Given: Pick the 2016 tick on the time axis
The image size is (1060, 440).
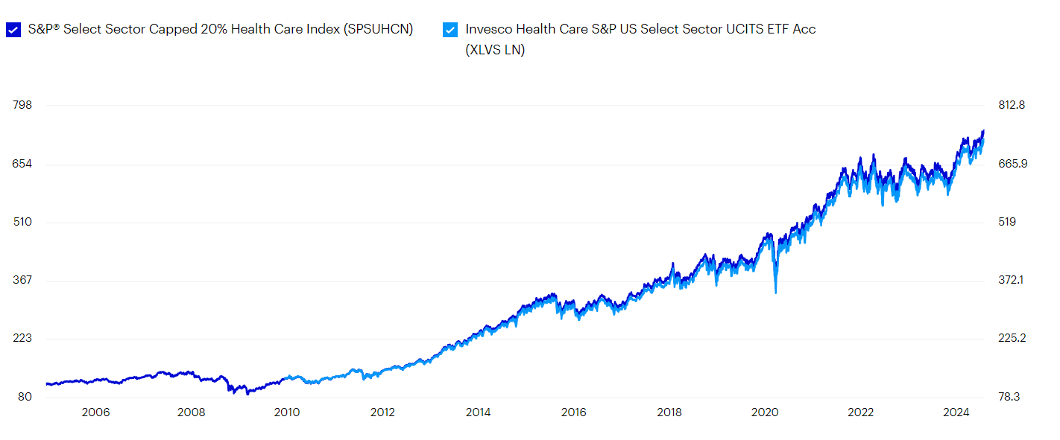Looking at the screenshot, I should click(x=573, y=412).
